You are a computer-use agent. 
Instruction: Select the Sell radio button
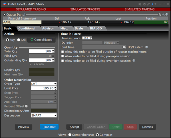coord(19,40)
